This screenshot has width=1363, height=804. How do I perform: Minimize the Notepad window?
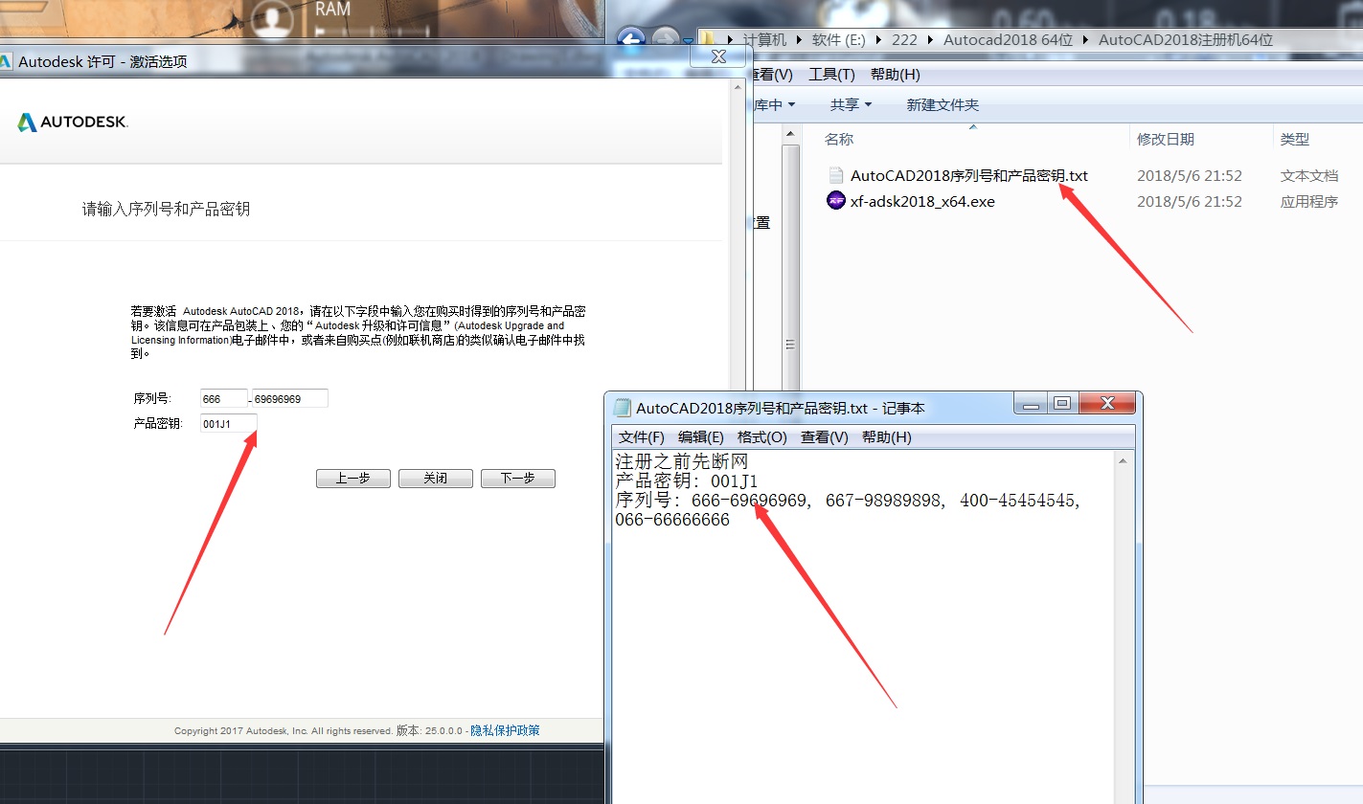point(1031,403)
